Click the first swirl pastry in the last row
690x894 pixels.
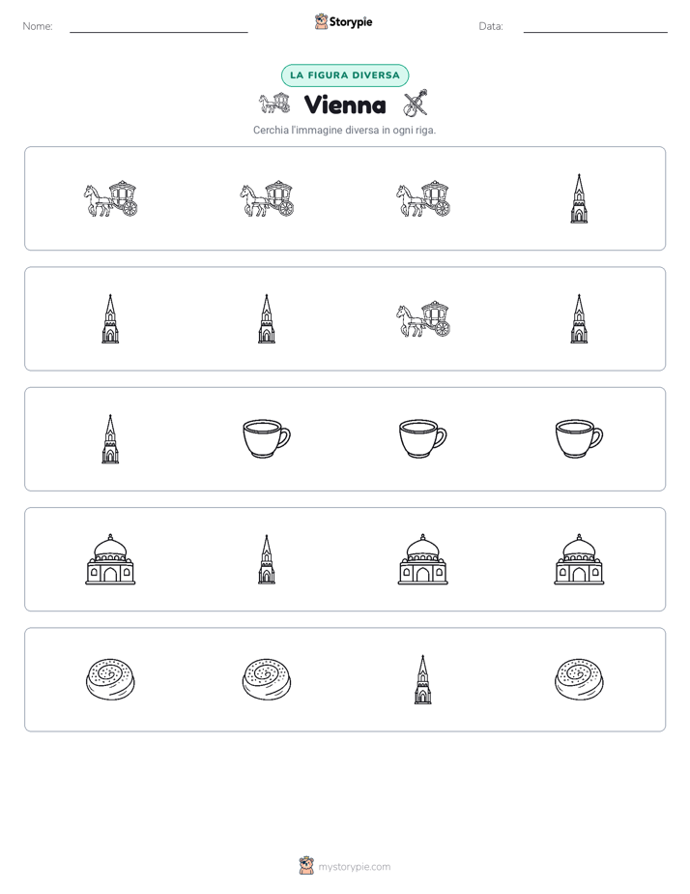110,679
